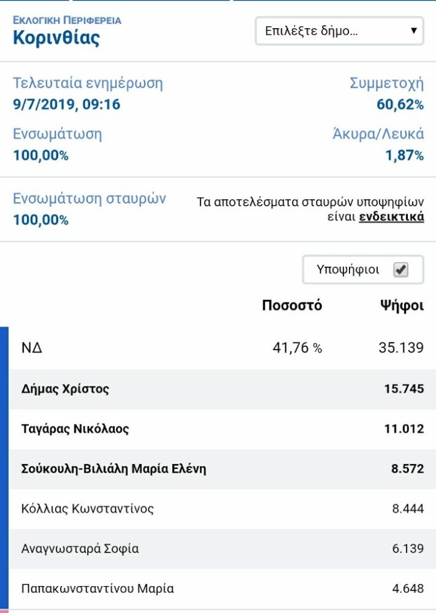Click the Κορινθίας region title

tap(56, 38)
